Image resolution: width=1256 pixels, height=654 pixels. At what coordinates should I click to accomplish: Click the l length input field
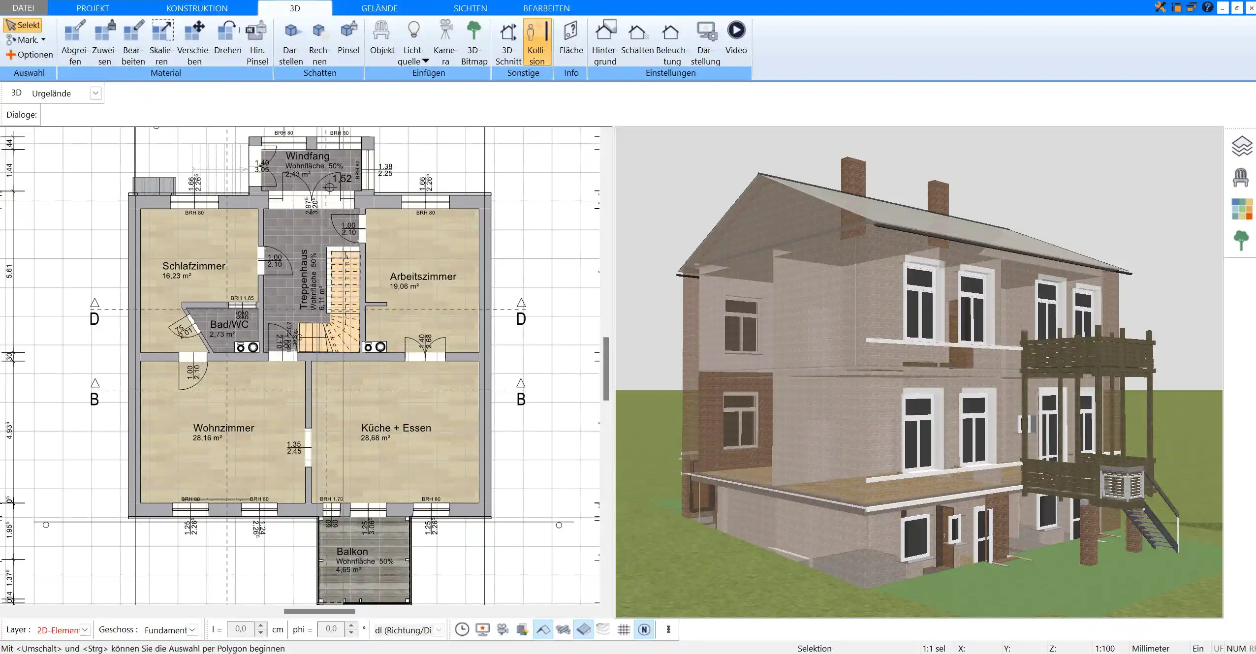pos(240,629)
